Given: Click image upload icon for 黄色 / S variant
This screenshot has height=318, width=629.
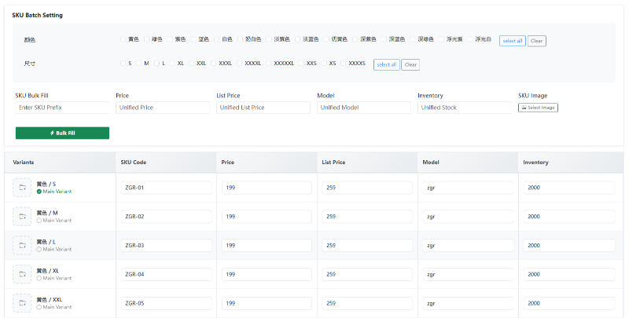Looking at the screenshot, I should tap(23, 188).
